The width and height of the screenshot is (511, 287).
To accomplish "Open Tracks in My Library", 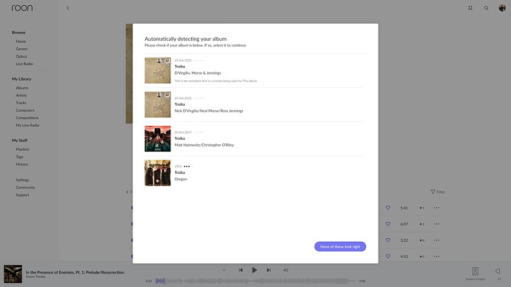I will (x=21, y=103).
